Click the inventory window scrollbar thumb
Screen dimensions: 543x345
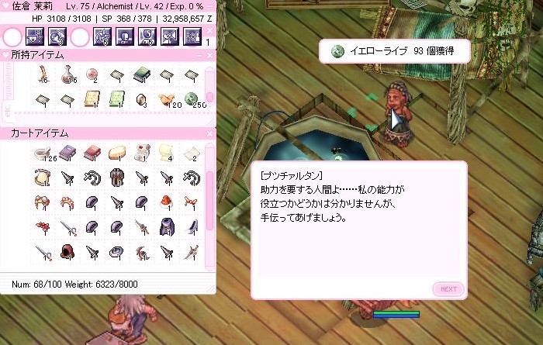tap(209, 96)
